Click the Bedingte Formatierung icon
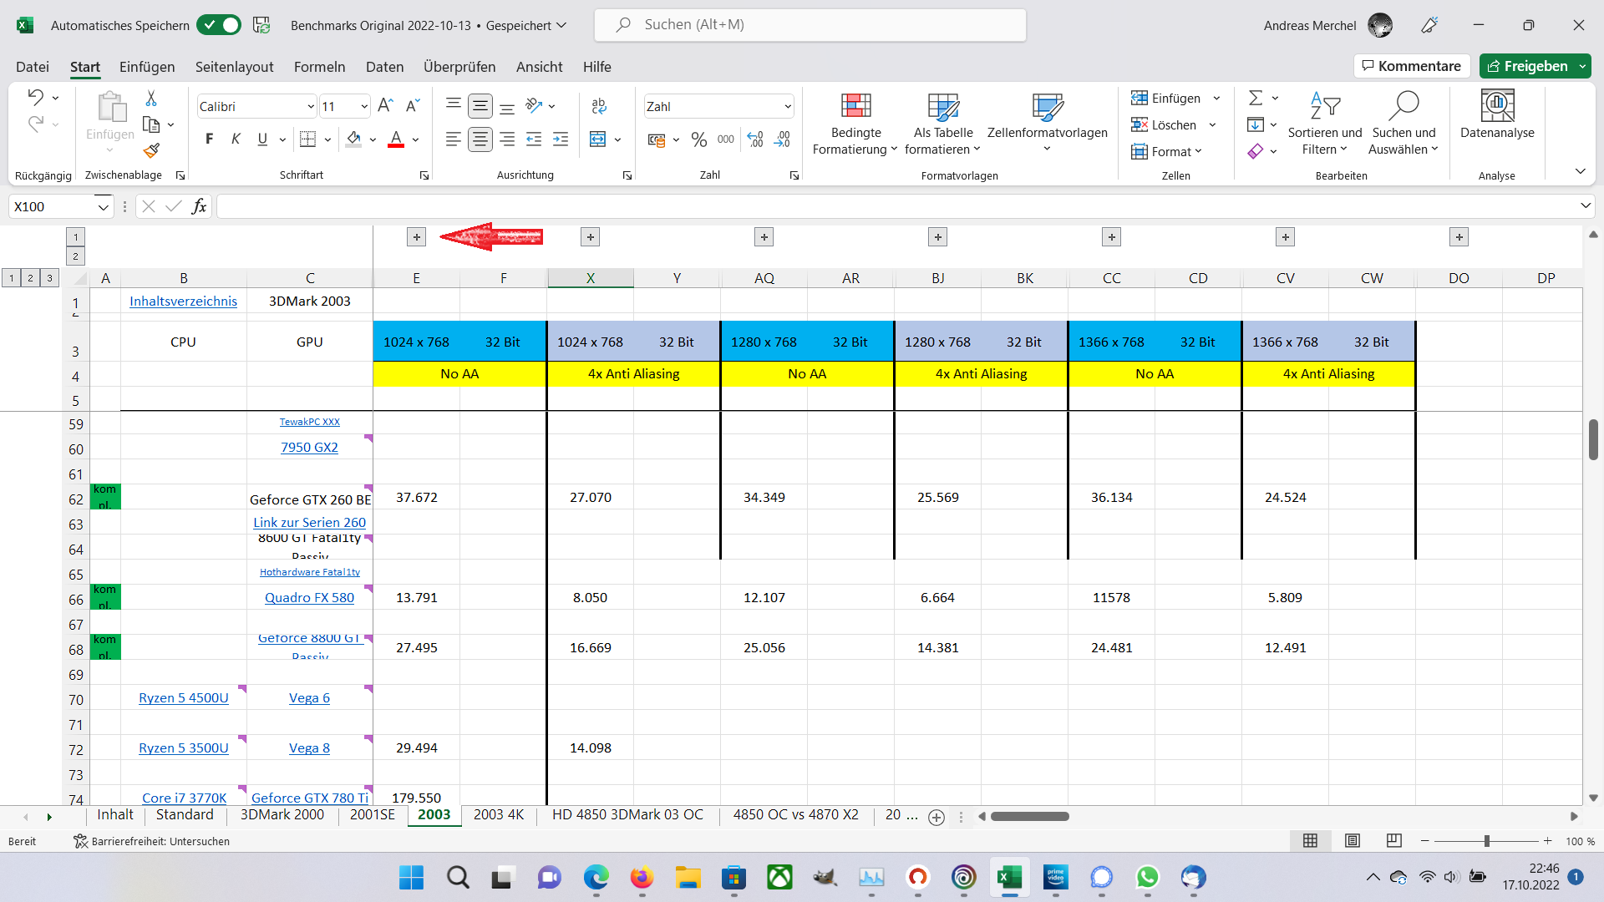This screenshot has height=902, width=1604. tap(855, 106)
